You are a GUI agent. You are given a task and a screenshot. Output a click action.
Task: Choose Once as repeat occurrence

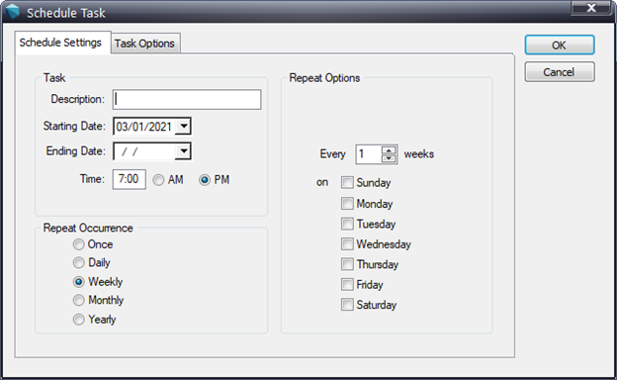click(79, 244)
